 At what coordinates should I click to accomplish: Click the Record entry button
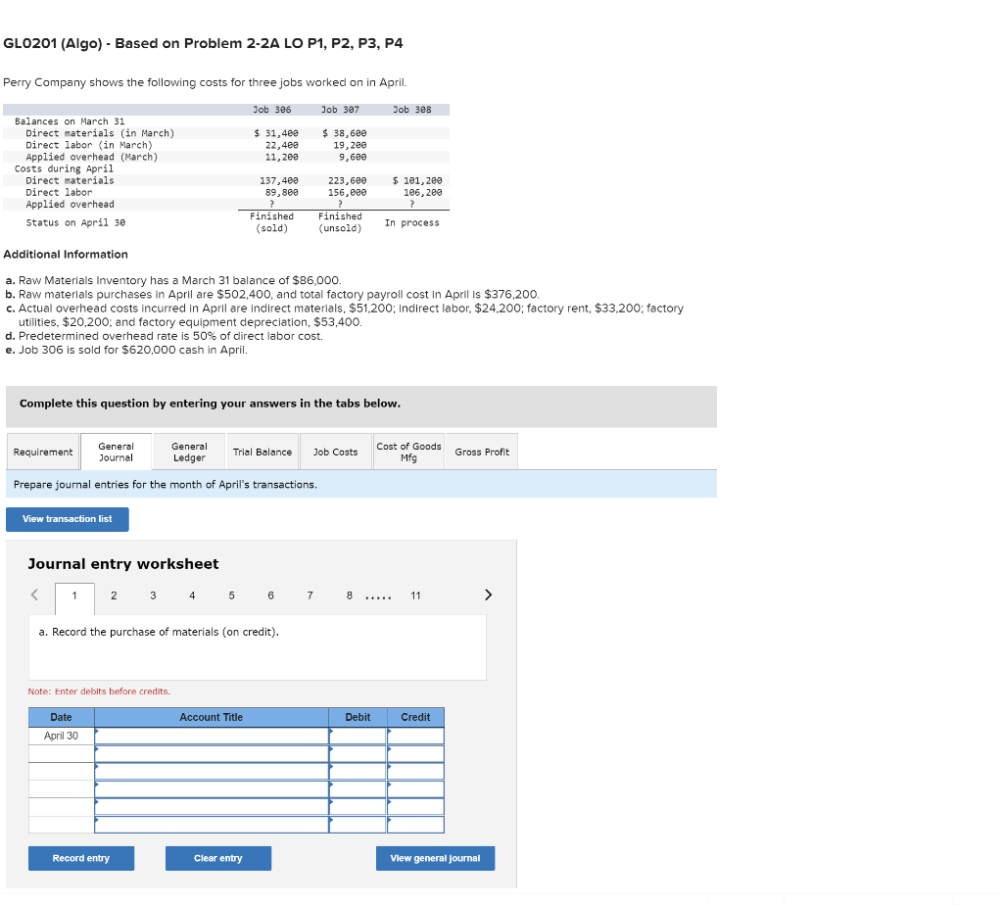81,858
